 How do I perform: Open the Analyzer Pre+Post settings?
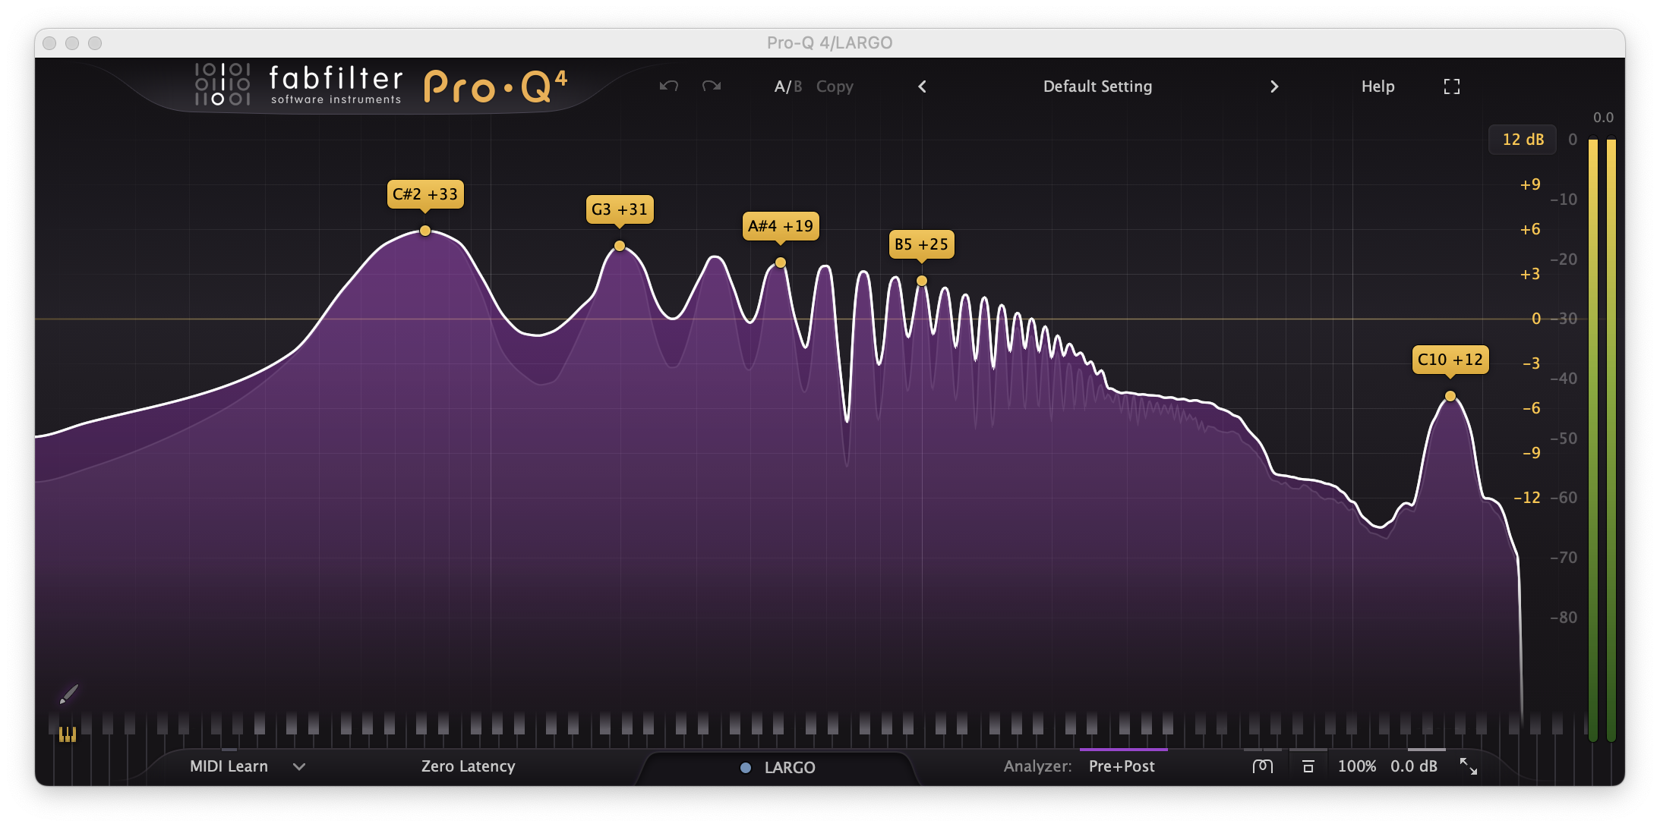pyautogui.click(x=1121, y=766)
